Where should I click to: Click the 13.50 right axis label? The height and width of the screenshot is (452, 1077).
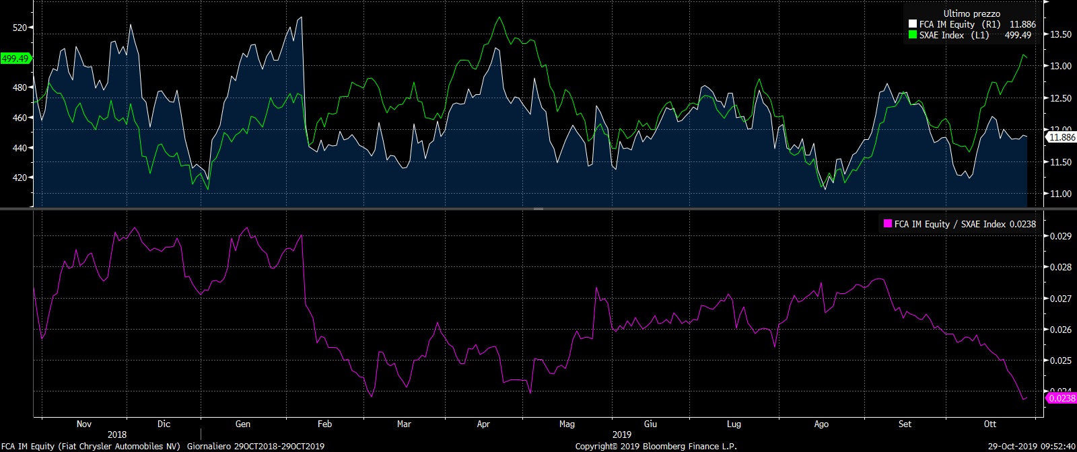(x=1061, y=34)
